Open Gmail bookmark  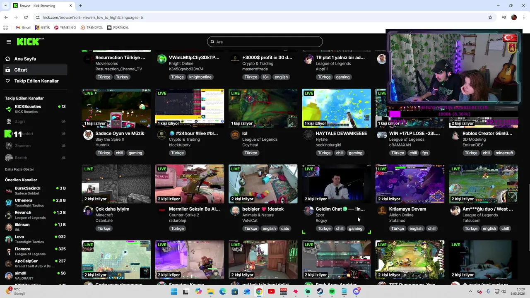[x=23, y=27]
